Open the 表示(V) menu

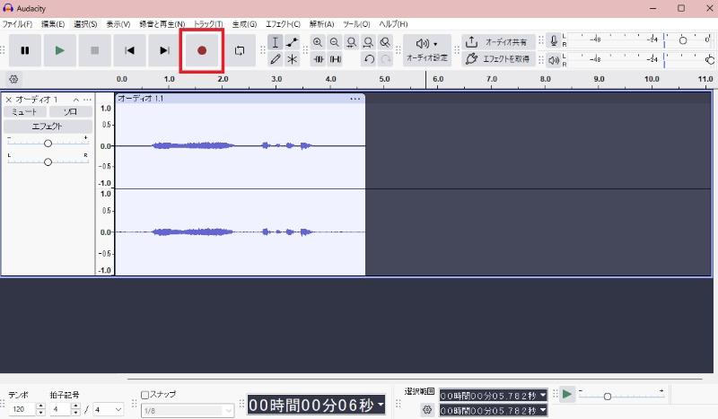point(118,24)
